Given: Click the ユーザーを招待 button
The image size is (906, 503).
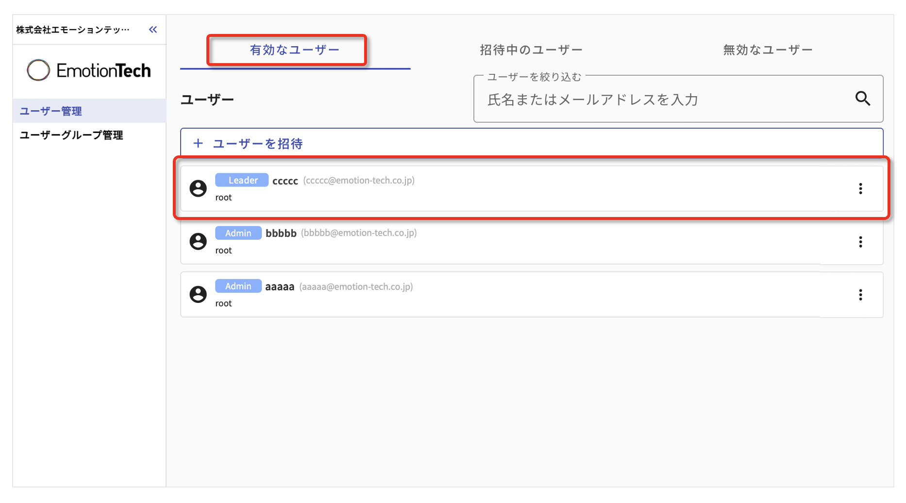Looking at the screenshot, I should click(x=257, y=144).
